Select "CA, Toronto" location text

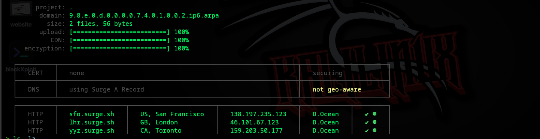[x=161, y=131]
